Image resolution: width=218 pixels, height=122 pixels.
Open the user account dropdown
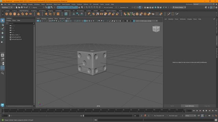(x=179, y=7)
